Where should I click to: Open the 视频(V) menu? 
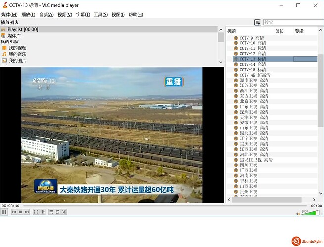[x=65, y=15]
